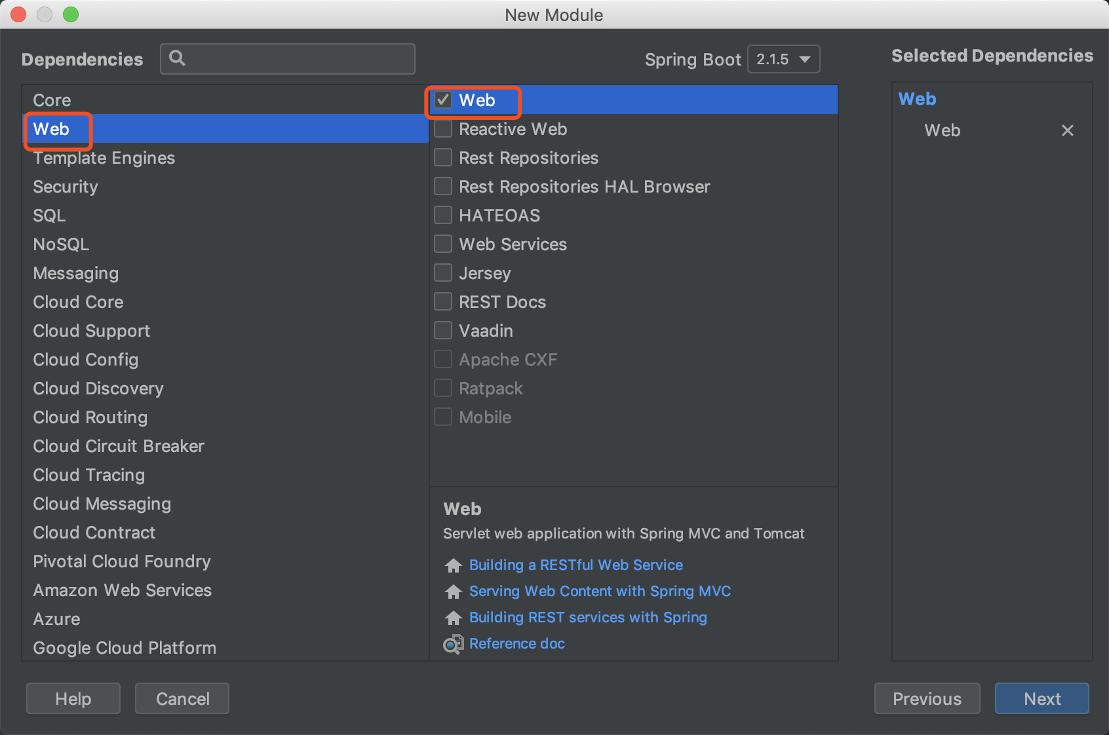Open the Template Engines category
This screenshot has width=1109, height=735.
tap(225, 158)
